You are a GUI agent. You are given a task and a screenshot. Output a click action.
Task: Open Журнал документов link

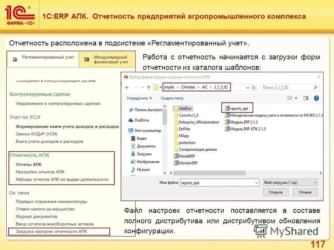tap(36, 216)
